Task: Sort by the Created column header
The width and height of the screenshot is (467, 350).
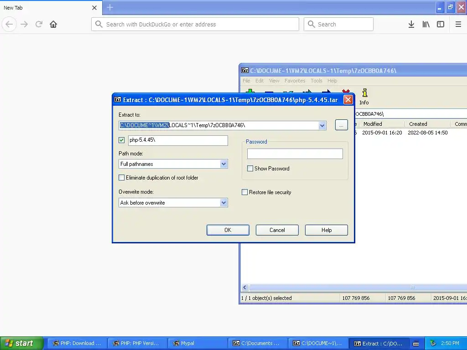Action: (428, 124)
